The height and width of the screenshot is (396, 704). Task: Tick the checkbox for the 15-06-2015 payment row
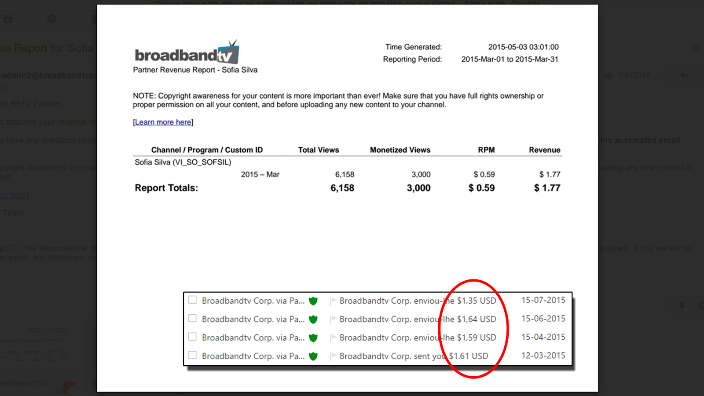pos(192,318)
